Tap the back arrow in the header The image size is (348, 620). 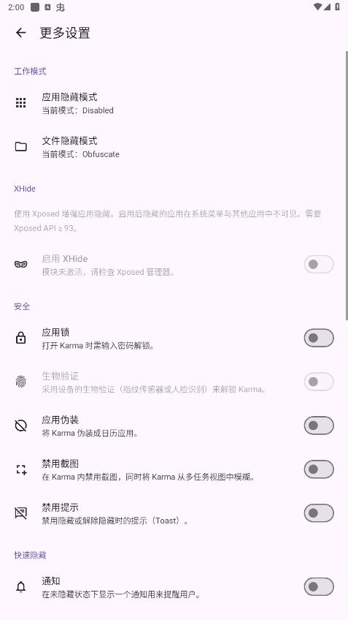pyautogui.click(x=21, y=33)
